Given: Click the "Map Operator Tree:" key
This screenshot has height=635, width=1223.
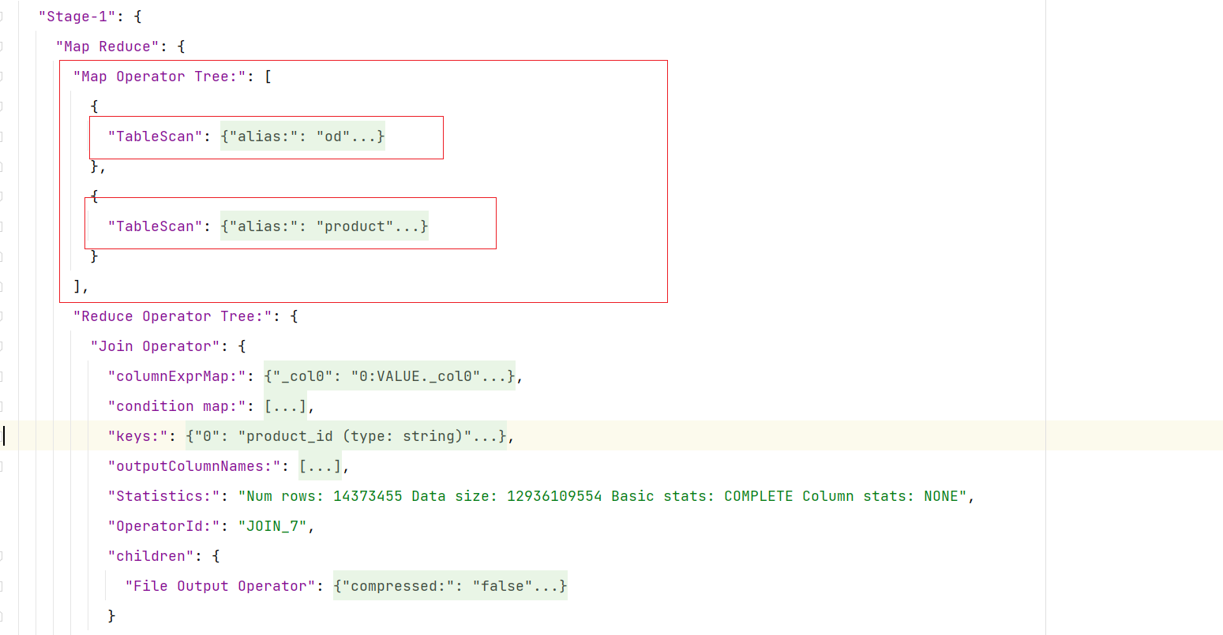Looking at the screenshot, I should click(160, 77).
